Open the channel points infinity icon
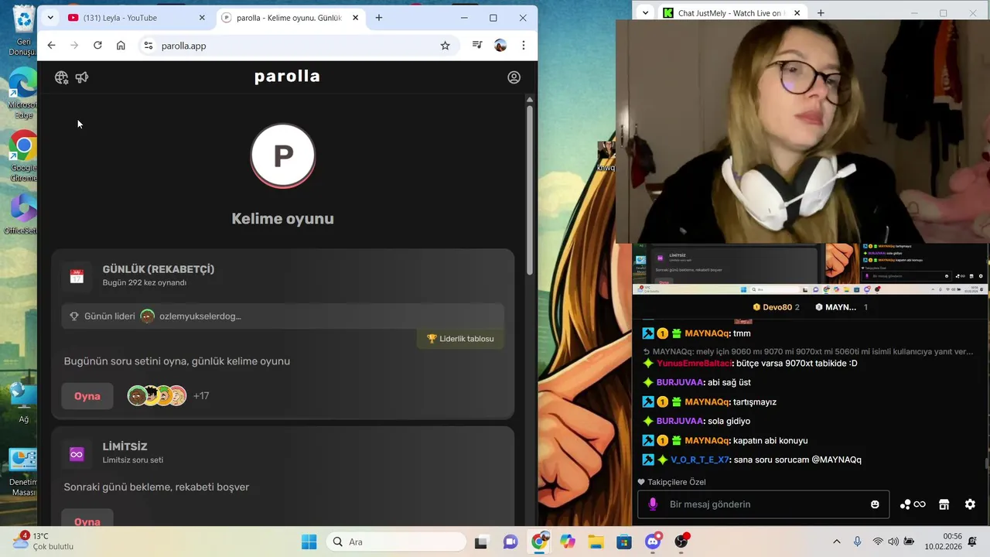The height and width of the screenshot is (557, 990). click(913, 504)
